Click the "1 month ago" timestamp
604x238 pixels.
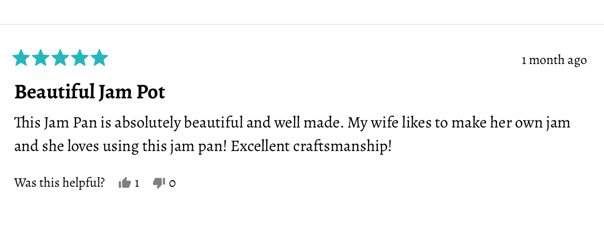(554, 60)
